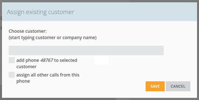Image resolution: width=199 pixels, height=100 pixels.
Task: Click the dimmed overlay below the dialog
Action: 99,99
